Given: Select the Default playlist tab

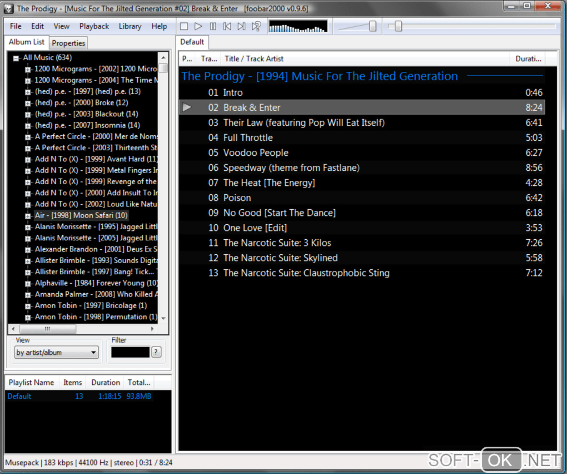Looking at the screenshot, I should (x=192, y=42).
